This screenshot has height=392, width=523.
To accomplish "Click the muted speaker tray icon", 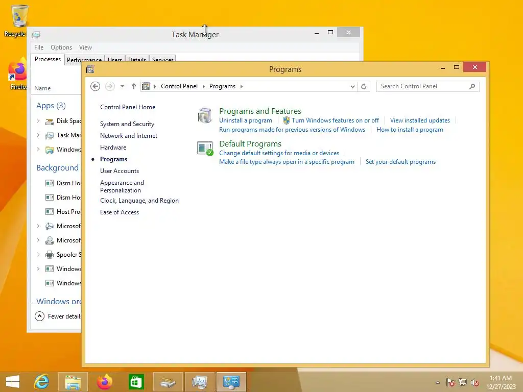I will click(475, 382).
